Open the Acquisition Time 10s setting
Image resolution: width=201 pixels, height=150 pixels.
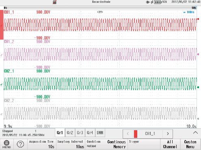pyautogui.click(x=42, y=144)
